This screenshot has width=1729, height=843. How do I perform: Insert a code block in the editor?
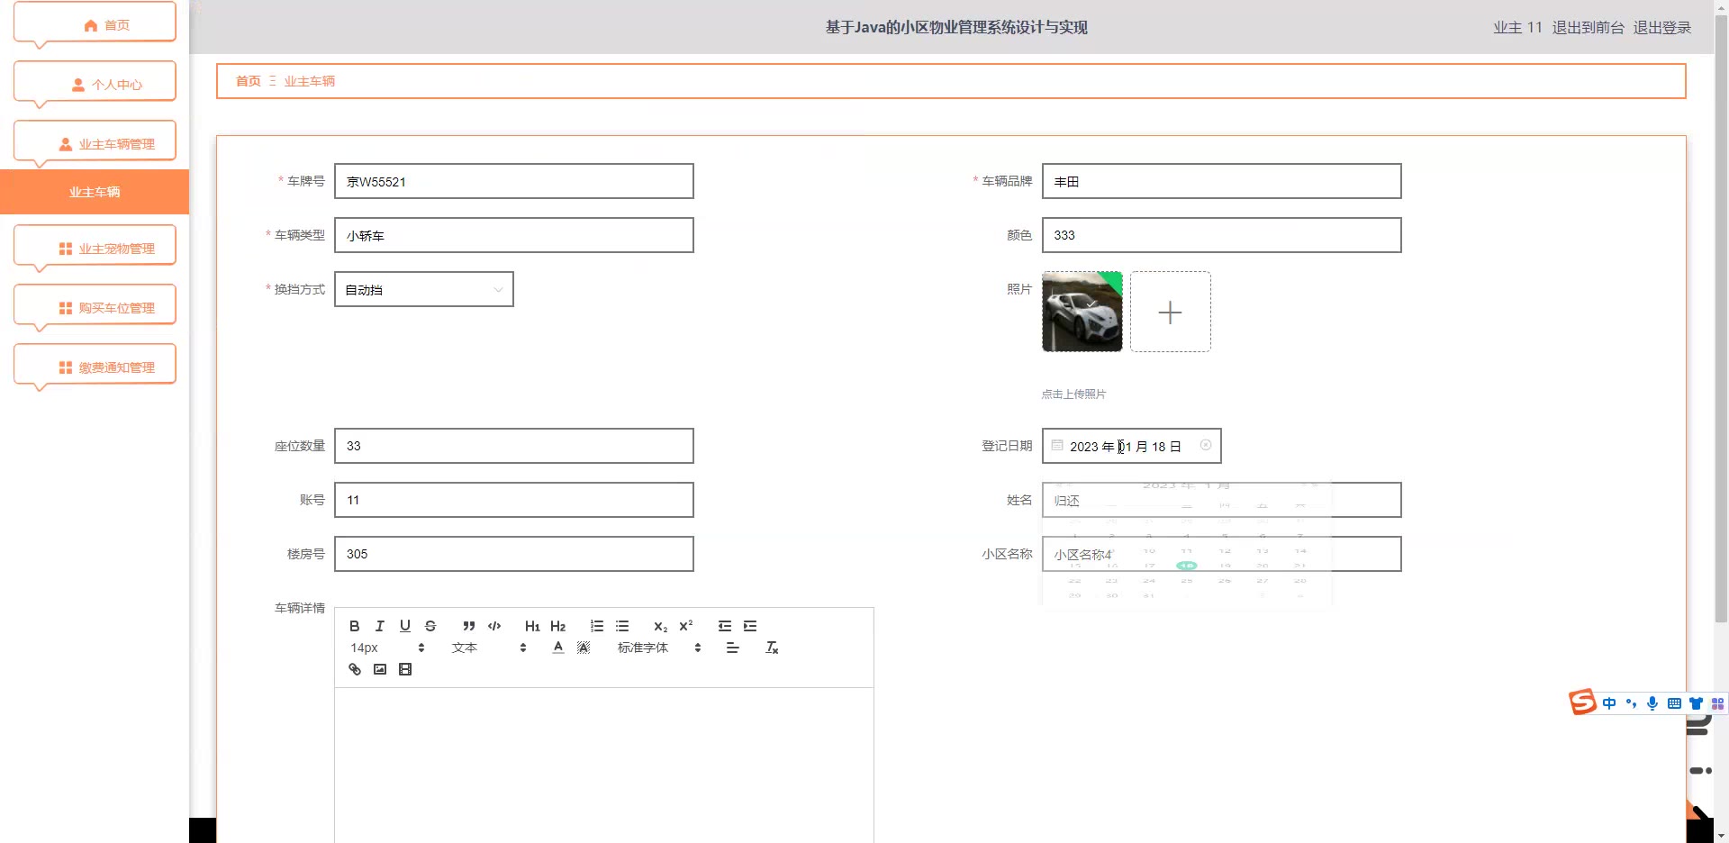[x=494, y=626]
